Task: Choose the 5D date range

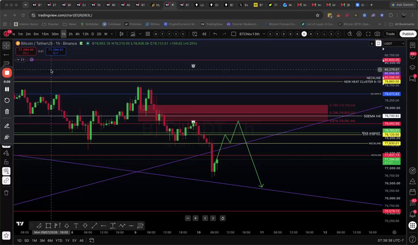Action: pyautogui.click(x=26, y=240)
